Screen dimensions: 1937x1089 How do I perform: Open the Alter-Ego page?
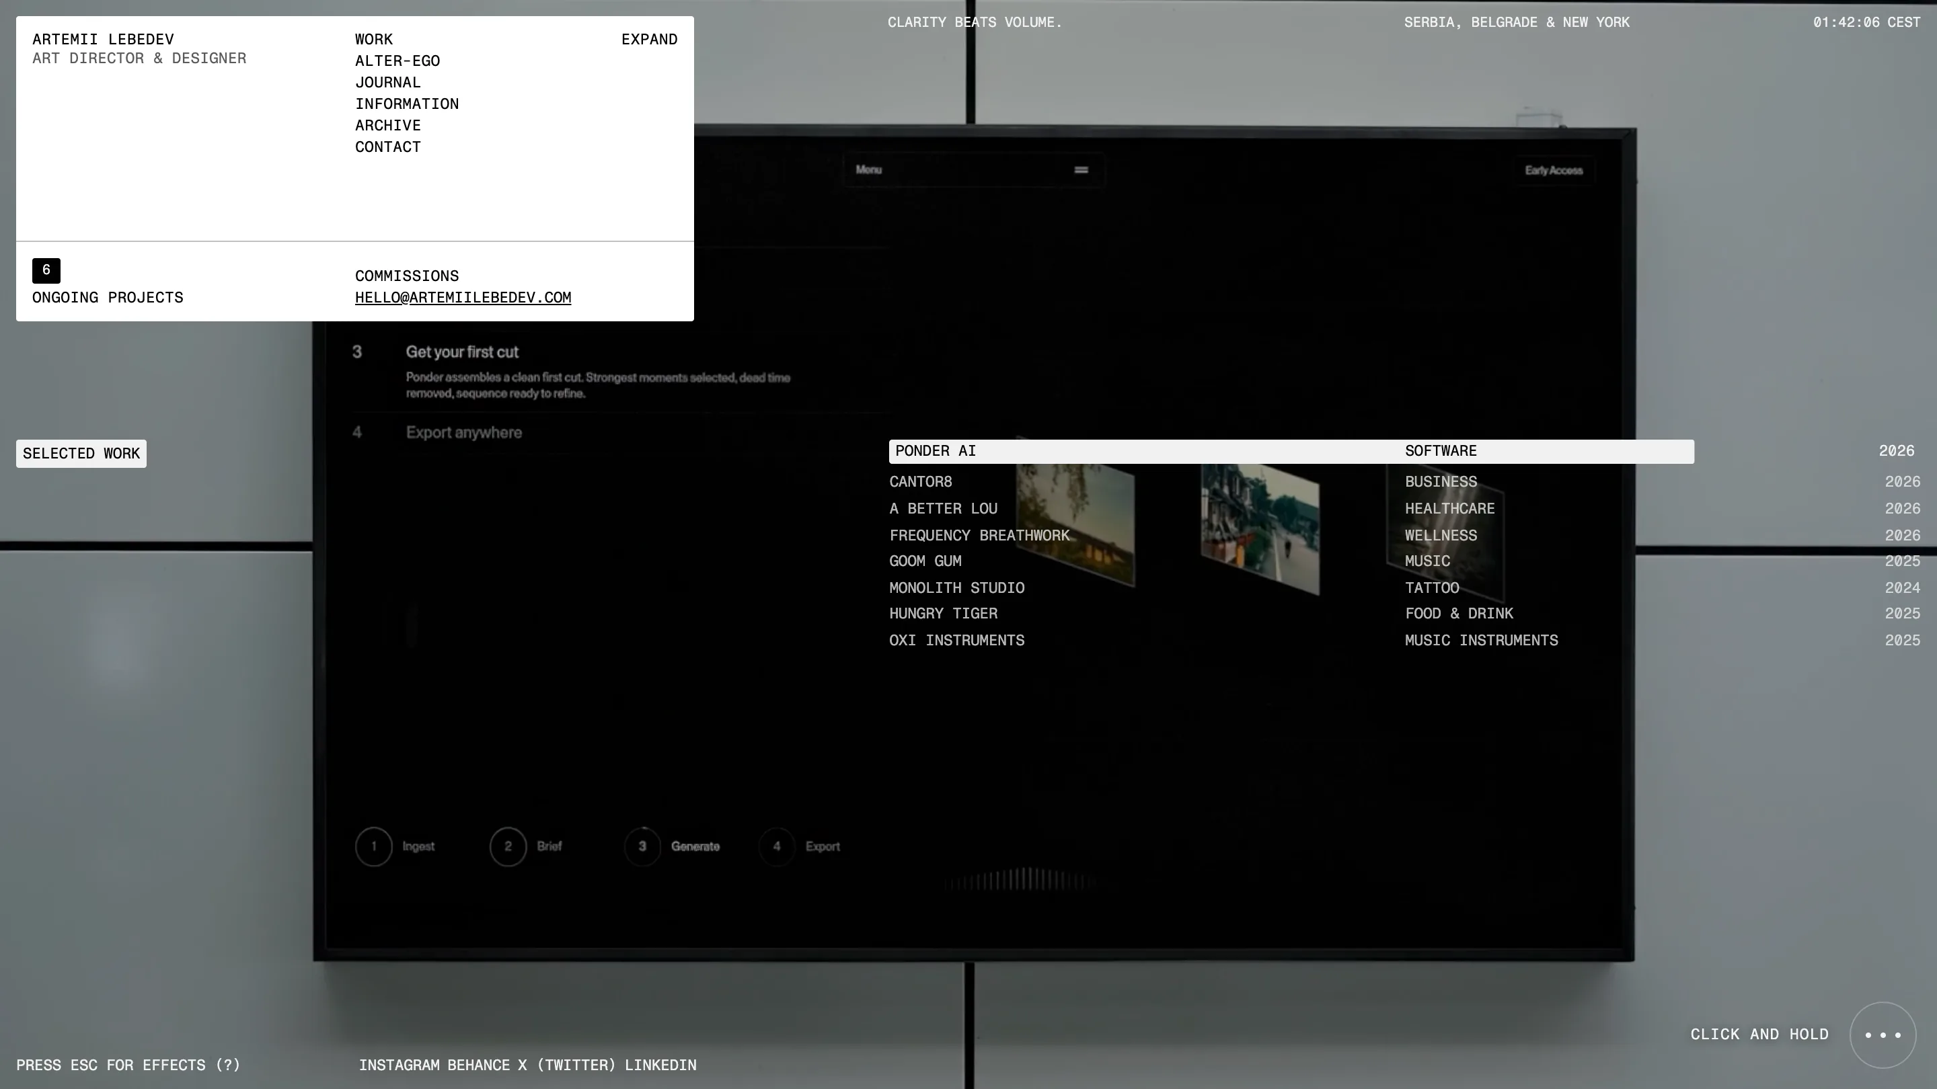(x=397, y=61)
